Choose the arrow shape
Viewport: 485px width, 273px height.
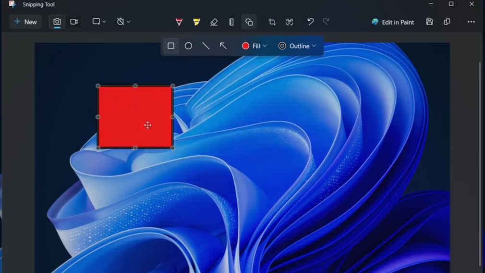click(x=223, y=46)
